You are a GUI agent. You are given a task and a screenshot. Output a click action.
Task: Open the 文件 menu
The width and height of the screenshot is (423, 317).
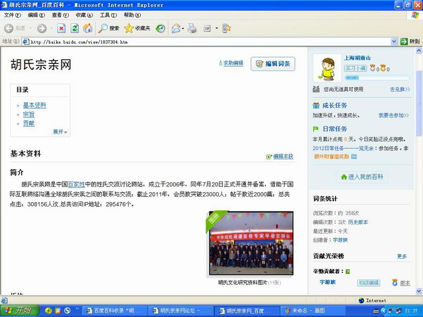tap(13, 15)
